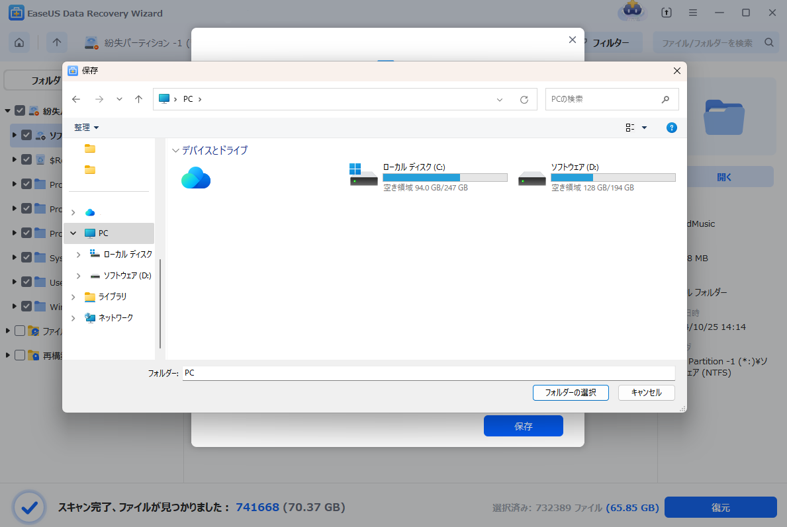Select the Software (D:) drive
Screen dimensions: 787x527
596,179
